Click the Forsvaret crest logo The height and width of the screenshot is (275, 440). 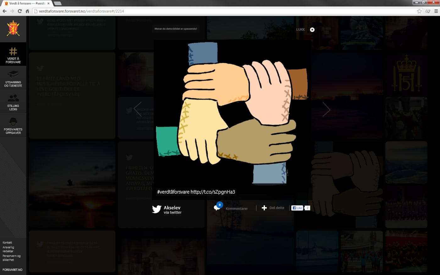click(x=13, y=29)
